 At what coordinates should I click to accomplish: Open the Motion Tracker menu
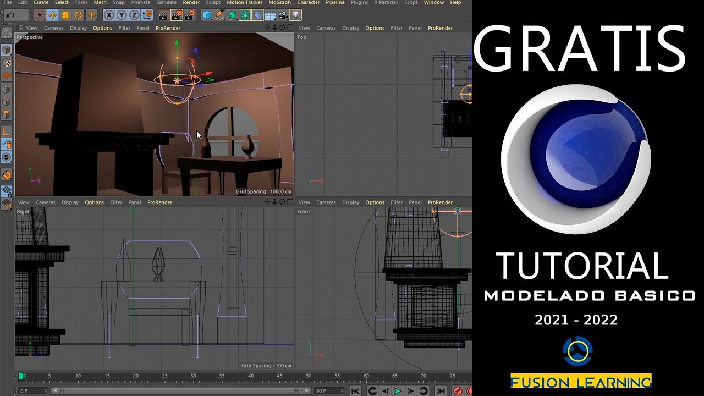click(245, 3)
